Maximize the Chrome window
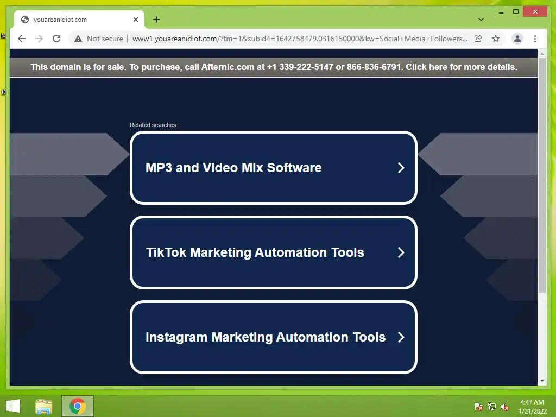The width and height of the screenshot is (556, 417). click(516, 12)
